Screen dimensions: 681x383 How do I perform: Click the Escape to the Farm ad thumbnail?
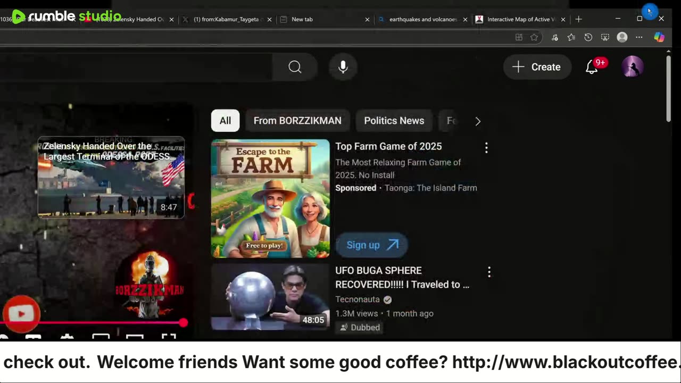tap(270, 198)
